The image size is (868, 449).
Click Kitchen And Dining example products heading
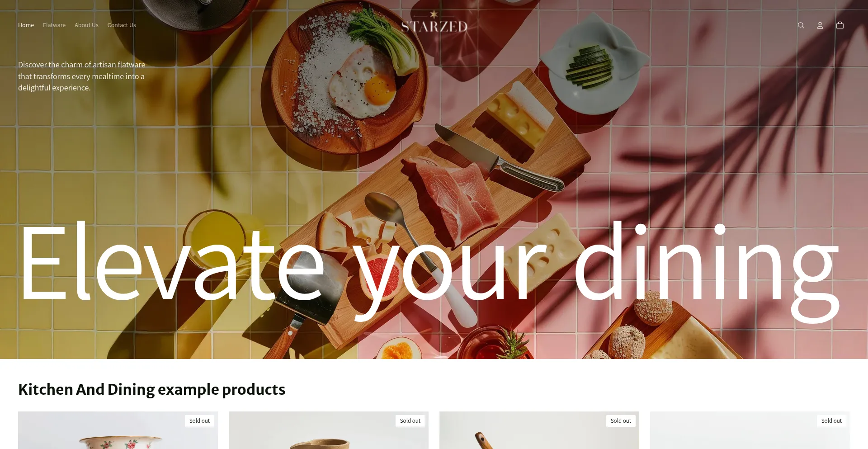click(x=151, y=389)
